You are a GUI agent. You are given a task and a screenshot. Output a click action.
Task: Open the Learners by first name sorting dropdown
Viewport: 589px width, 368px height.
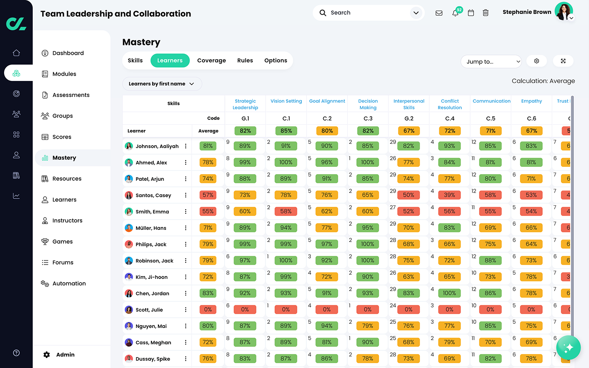click(162, 83)
